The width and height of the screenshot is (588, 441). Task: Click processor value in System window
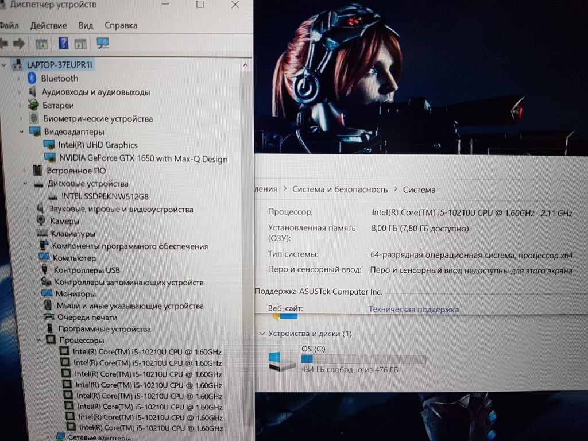point(472,213)
